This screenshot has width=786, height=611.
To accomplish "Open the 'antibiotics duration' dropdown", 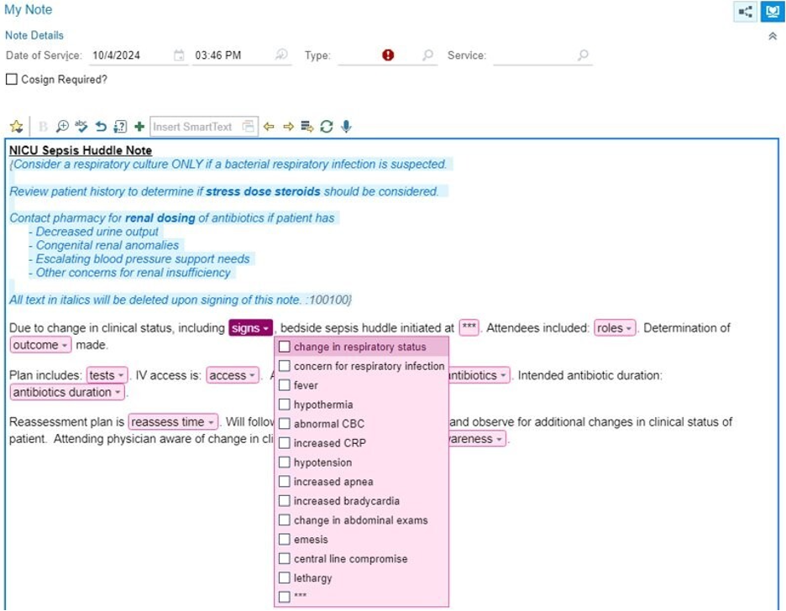I will click(67, 392).
